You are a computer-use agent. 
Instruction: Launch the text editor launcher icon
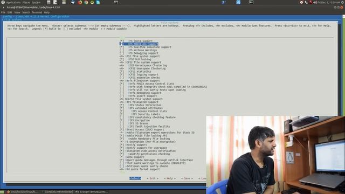coord(55,2)
